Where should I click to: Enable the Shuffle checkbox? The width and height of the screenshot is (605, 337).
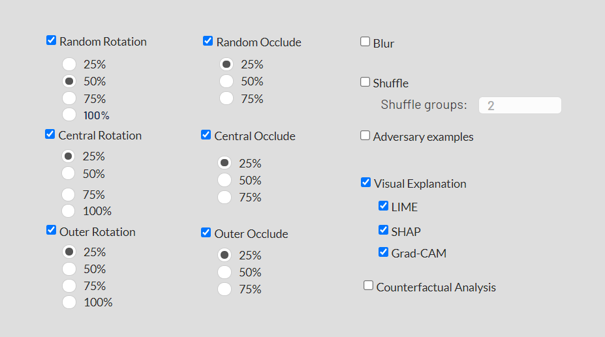click(365, 82)
